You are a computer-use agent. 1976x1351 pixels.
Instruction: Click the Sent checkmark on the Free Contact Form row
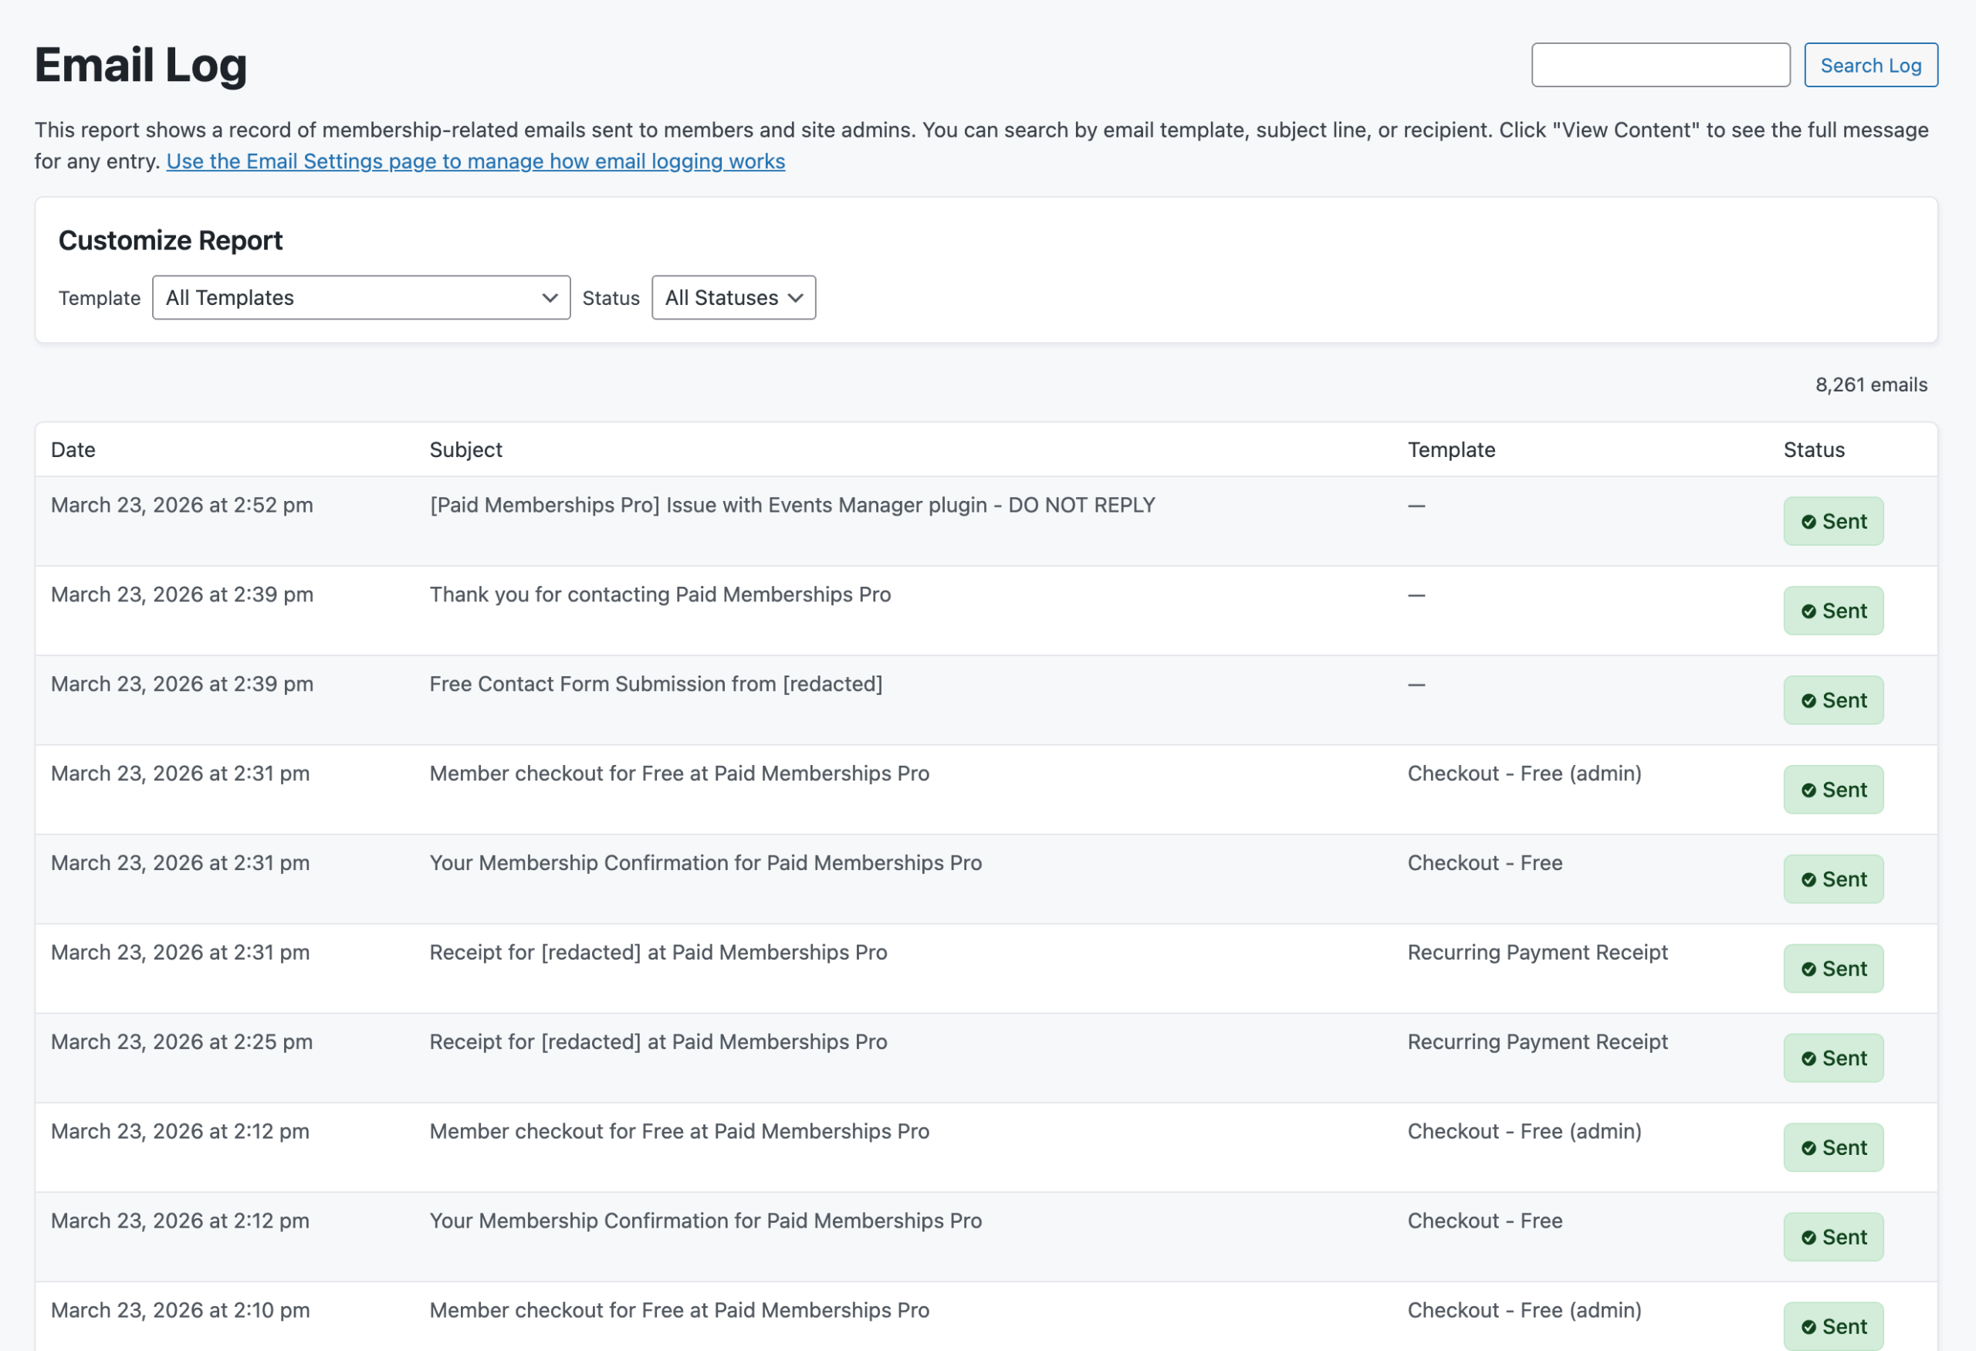(x=1809, y=699)
